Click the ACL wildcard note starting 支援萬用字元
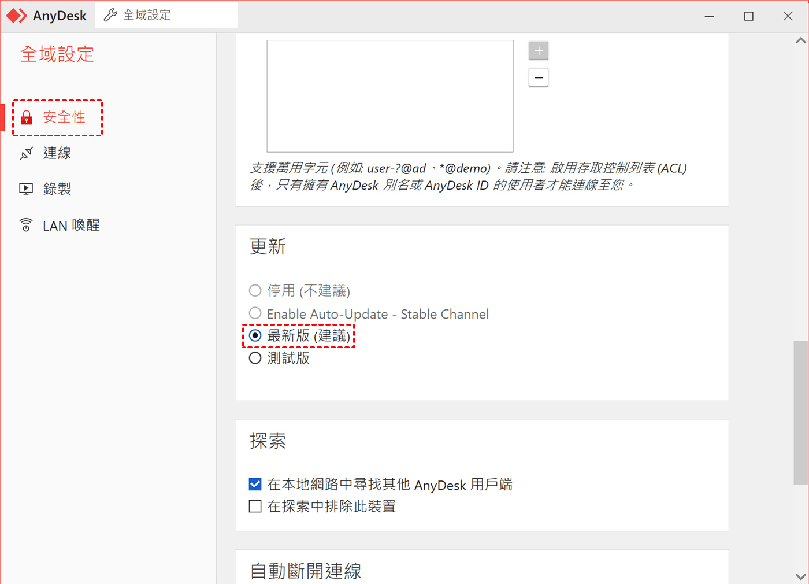Viewport: 809px width, 584px height. (x=468, y=176)
